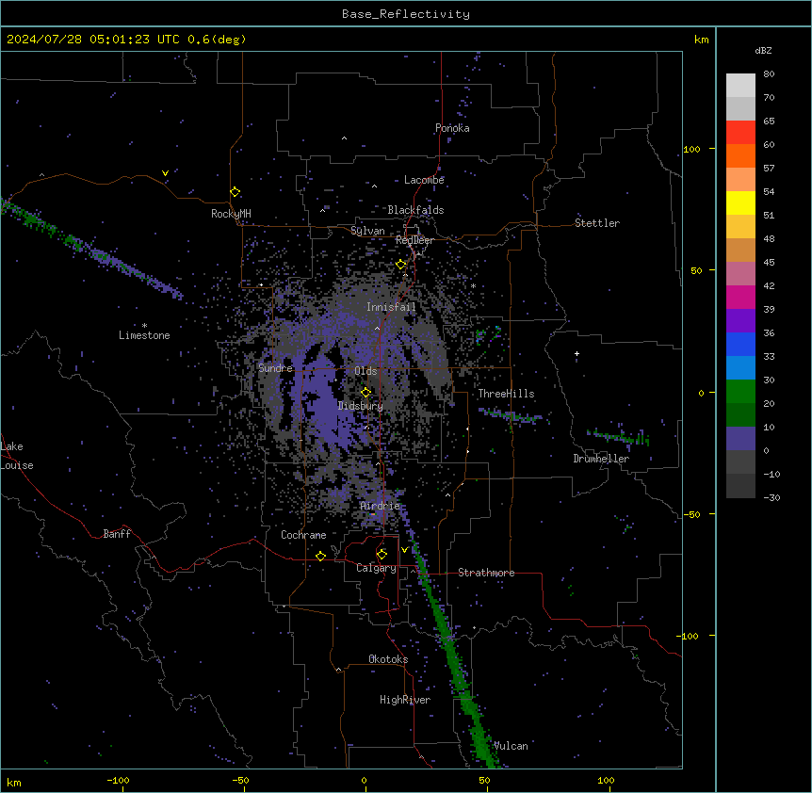The image size is (812, 793).
Task: Click the Sundre city label
Action: [275, 368]
